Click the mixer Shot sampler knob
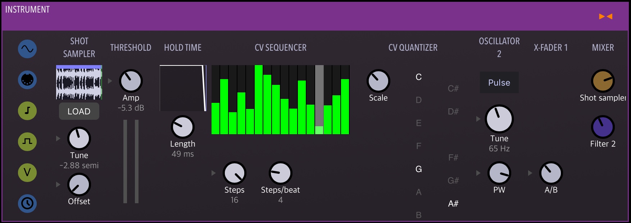 tap(603, 81)
